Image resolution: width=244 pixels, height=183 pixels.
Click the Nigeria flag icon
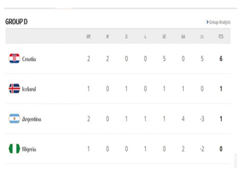(x=14, y=149)
